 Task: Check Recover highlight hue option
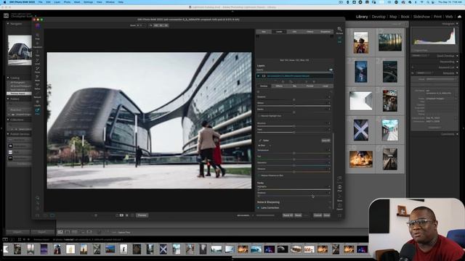[x=259, y=116]
